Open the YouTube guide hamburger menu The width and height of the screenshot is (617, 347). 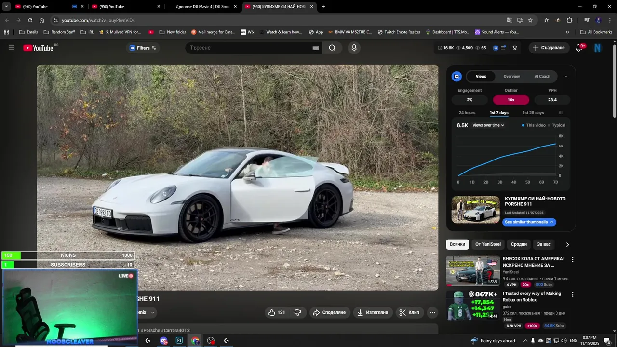click(x=12, y=48)
